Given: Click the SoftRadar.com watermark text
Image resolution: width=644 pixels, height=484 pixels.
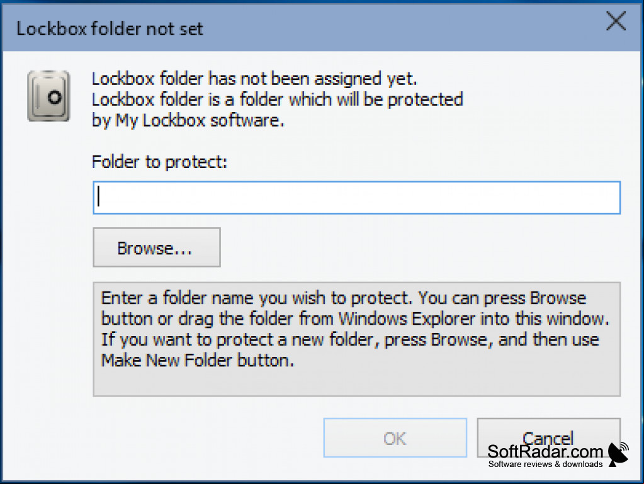Looking at the screenshot, I should (545, 451).
